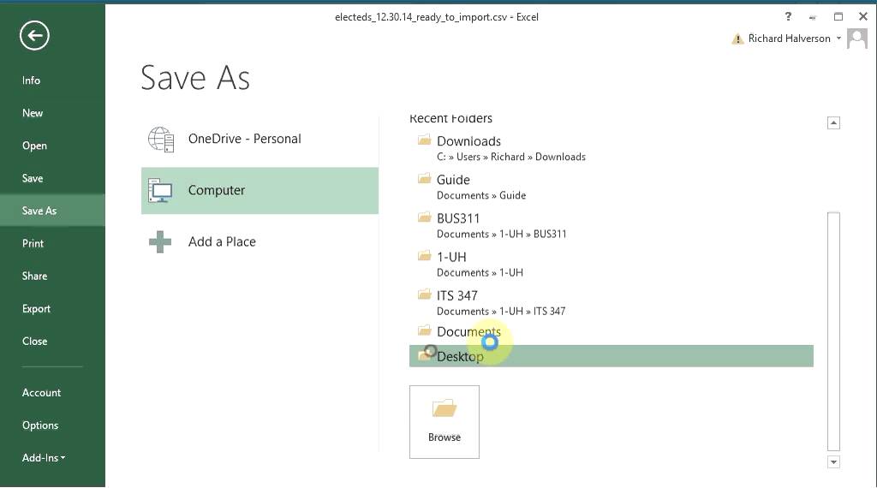The width and height of the screenshot is (877, 488).
Task: Click the Computer monitor icon
Action: click(x=160, y=191)
